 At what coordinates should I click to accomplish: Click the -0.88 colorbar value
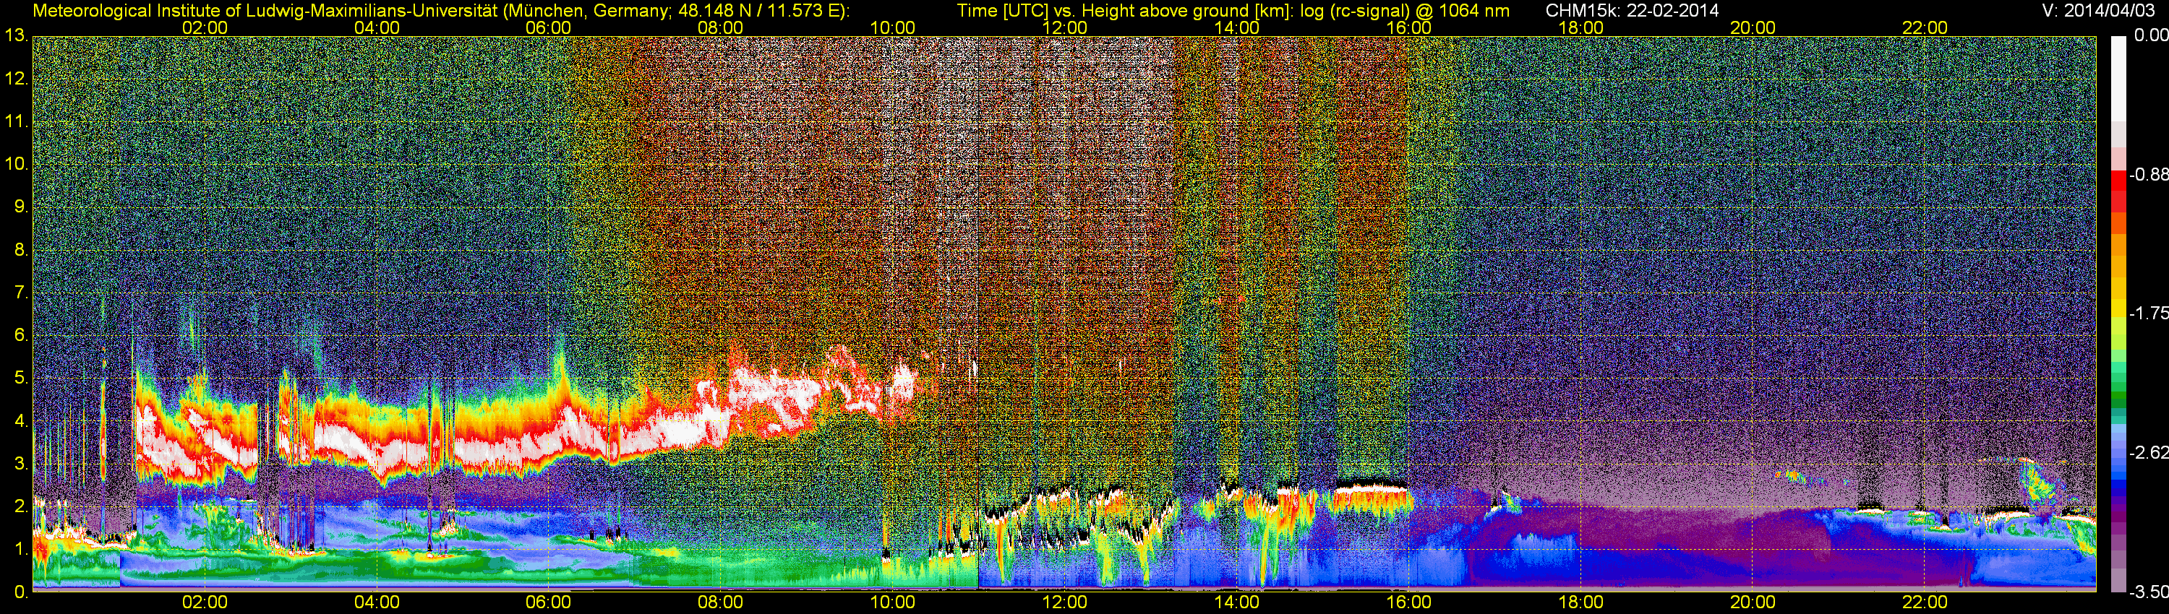[2148, 175]
